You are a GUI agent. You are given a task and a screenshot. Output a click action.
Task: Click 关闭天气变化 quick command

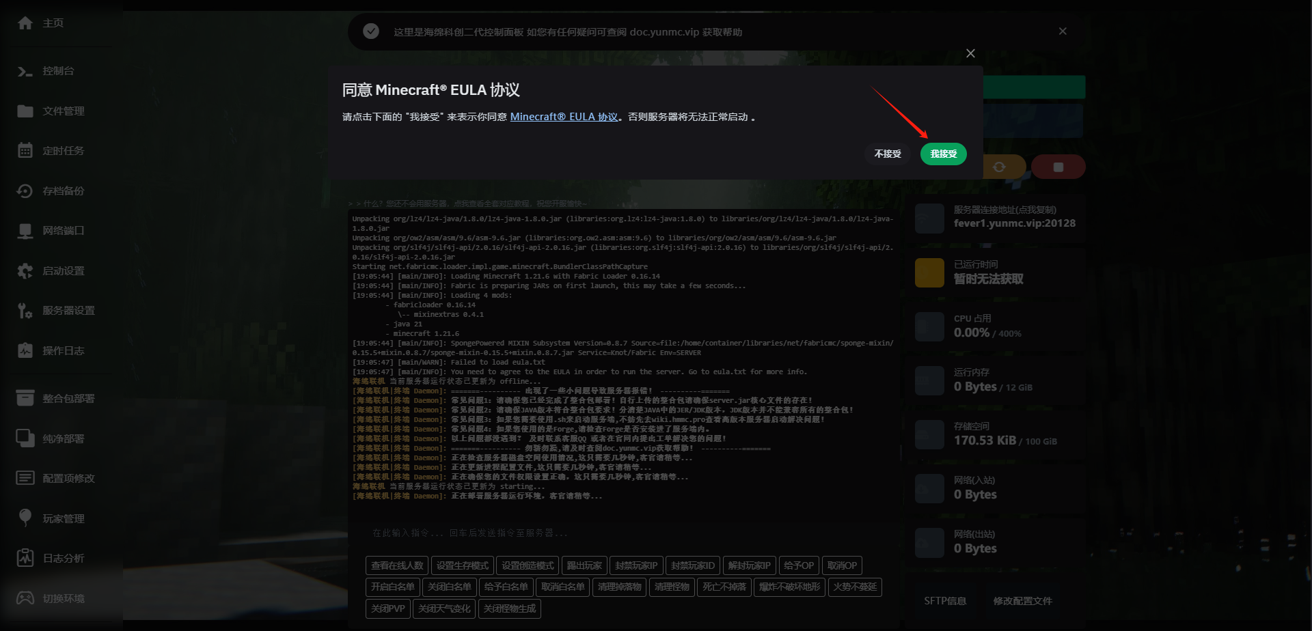pyautogui.click(x=444, y=608)
